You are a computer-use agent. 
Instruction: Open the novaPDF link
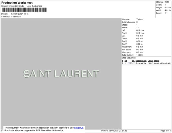coord(79,128)
